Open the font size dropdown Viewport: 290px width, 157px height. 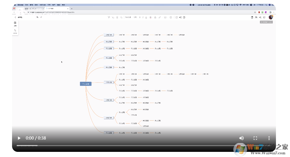tap(135, 17)
